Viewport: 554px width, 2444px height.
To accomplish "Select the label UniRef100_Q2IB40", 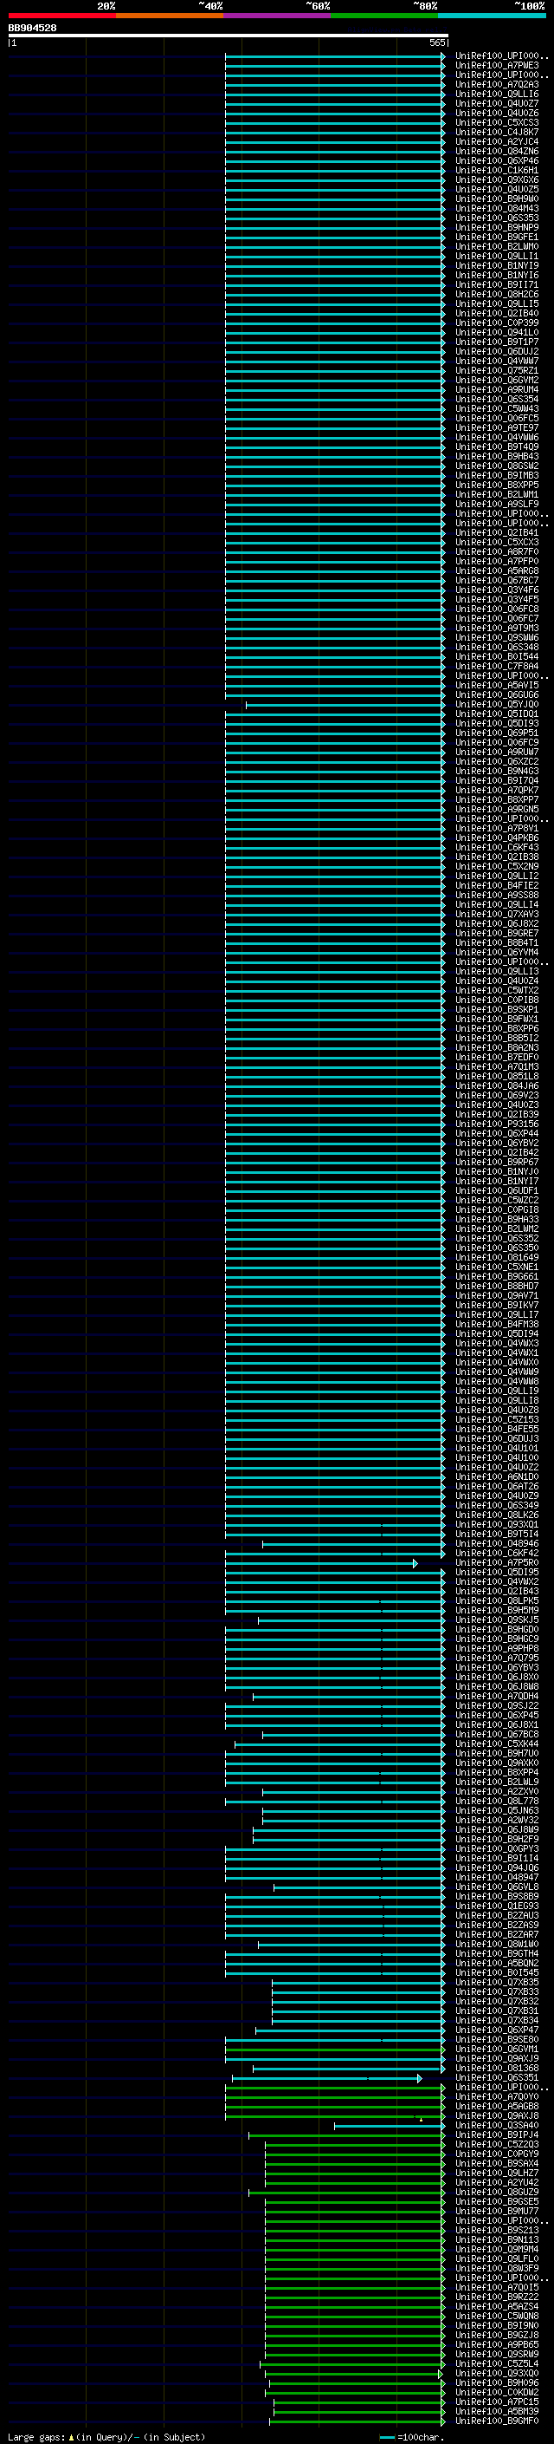I will (497, 313).
